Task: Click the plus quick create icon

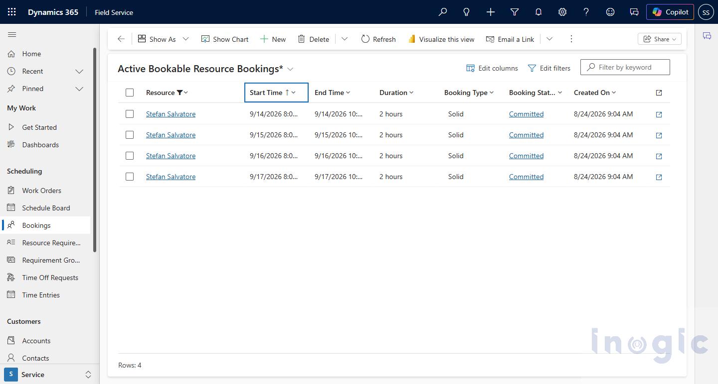Action: click(491, 12)
